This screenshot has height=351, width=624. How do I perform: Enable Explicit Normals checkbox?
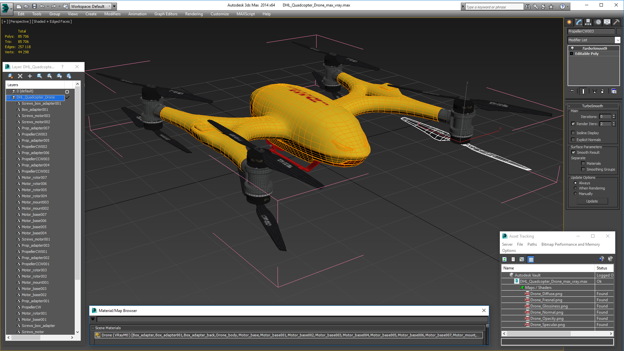(x=573, y=140)
